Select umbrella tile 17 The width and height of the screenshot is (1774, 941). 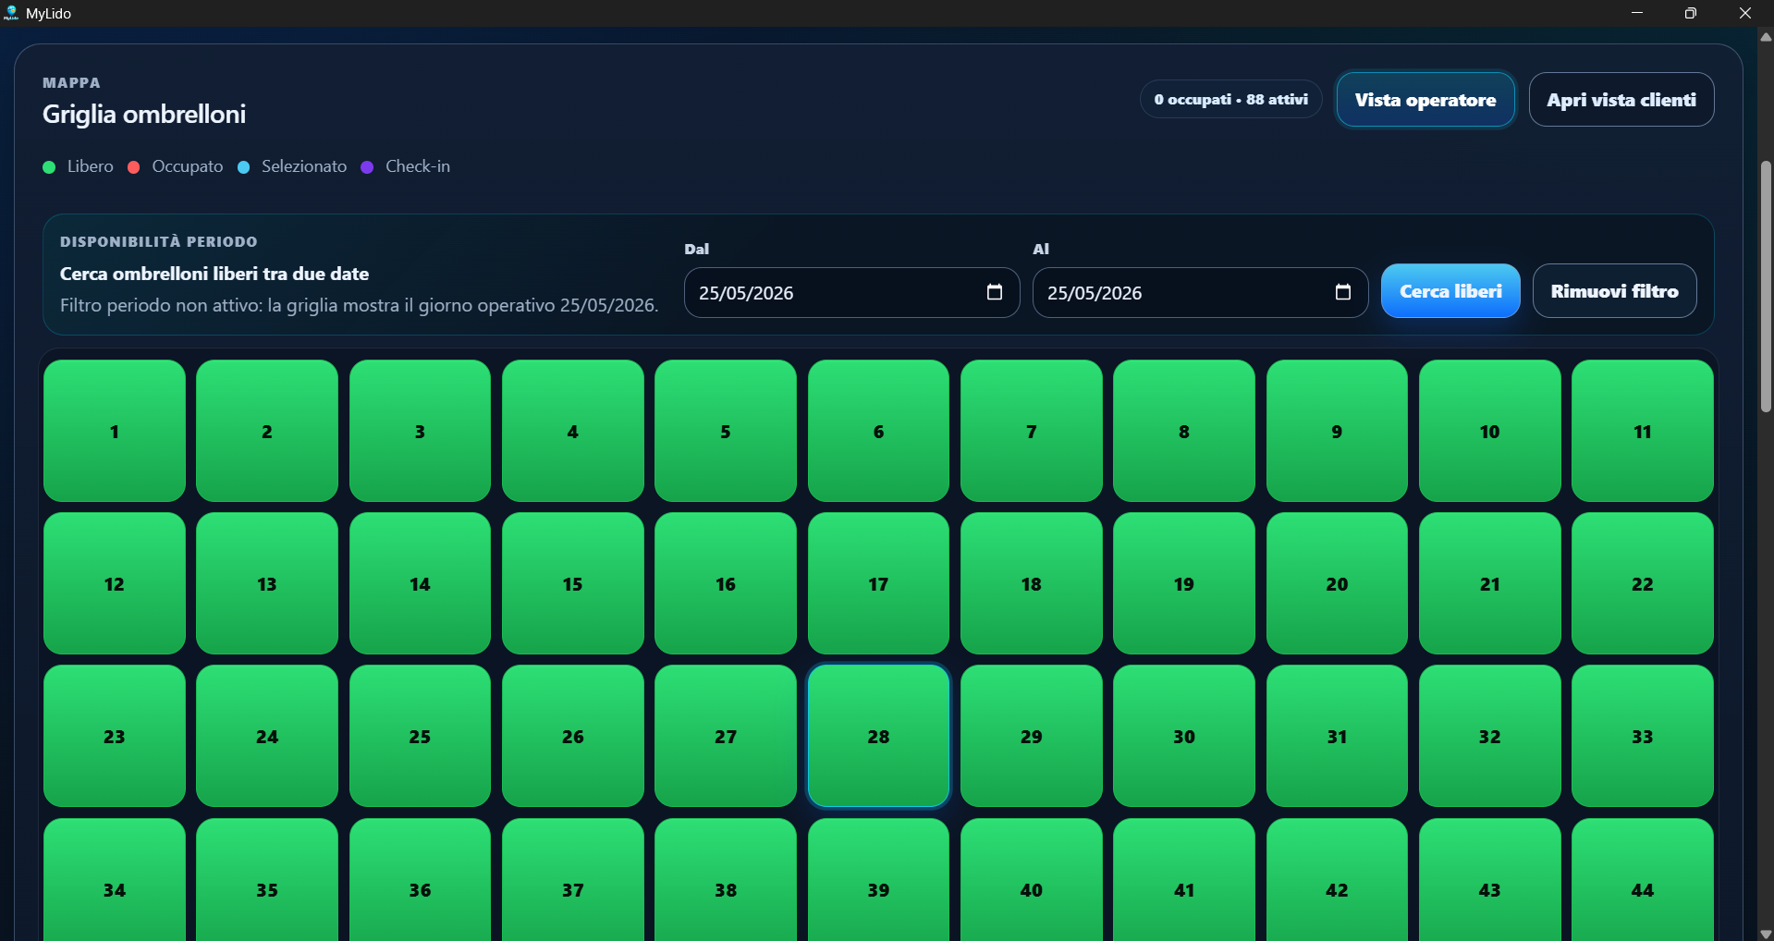click(x=878, y=584)
